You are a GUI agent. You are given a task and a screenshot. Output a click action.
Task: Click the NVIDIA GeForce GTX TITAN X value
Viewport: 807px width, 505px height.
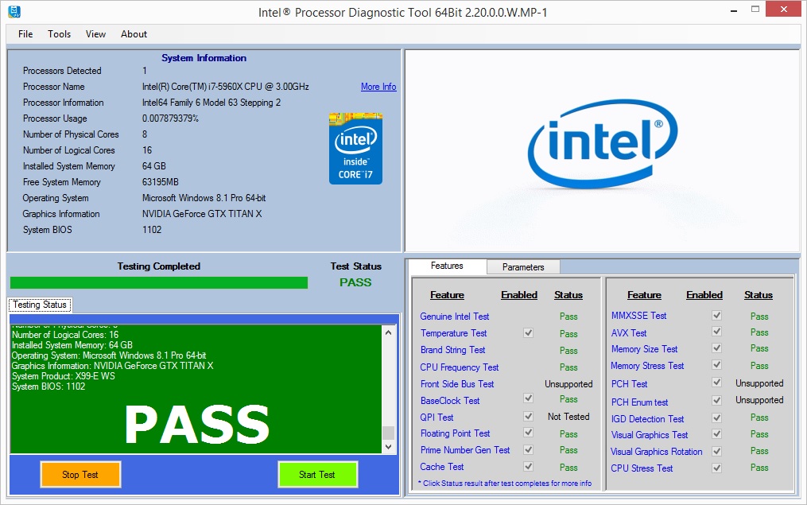tap(202, 214)
